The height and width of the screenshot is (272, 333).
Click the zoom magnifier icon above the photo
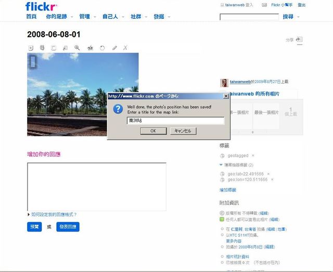[77, 48]
